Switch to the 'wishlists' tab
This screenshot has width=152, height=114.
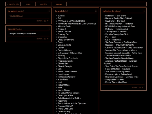point(43,4)
